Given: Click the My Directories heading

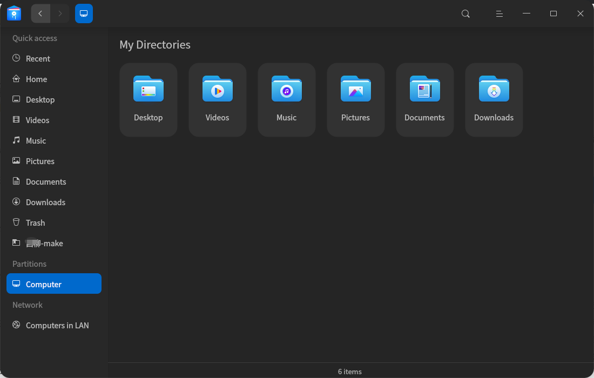Looking at the screenshot, I should [155, 45].
